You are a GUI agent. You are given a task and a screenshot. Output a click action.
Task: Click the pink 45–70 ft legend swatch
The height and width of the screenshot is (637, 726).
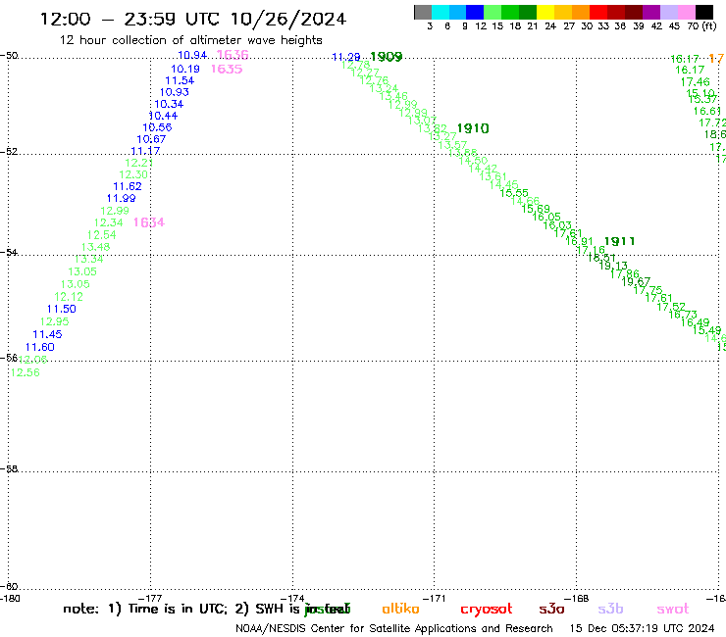686,12
